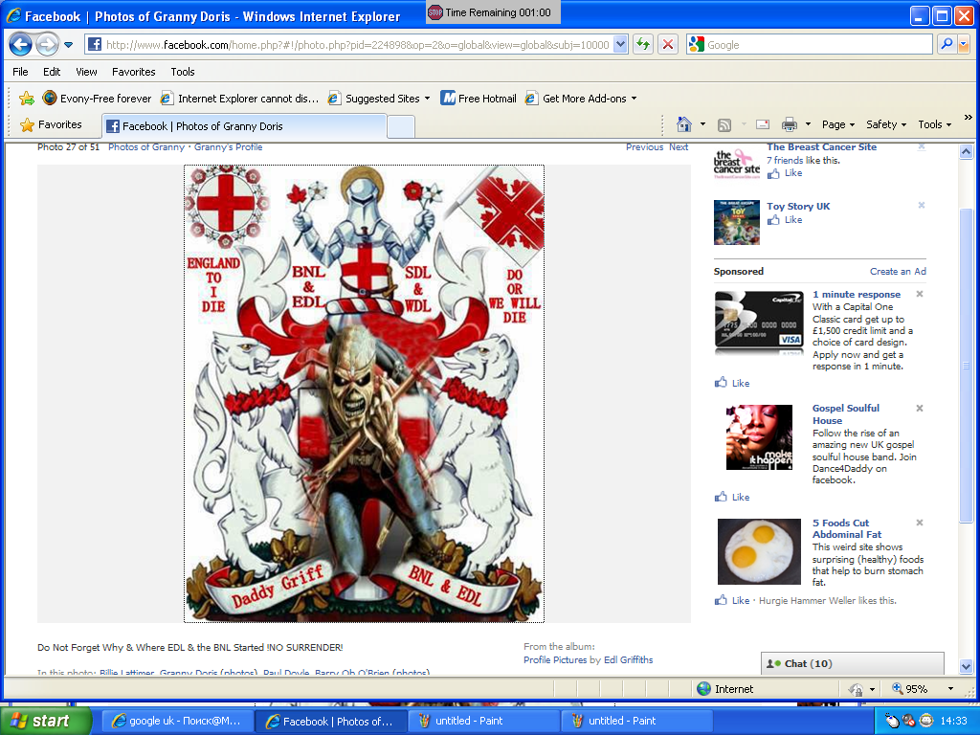Go to the Next photo link
This screenshot has height=735, width=980.
[x=679, y=147]
